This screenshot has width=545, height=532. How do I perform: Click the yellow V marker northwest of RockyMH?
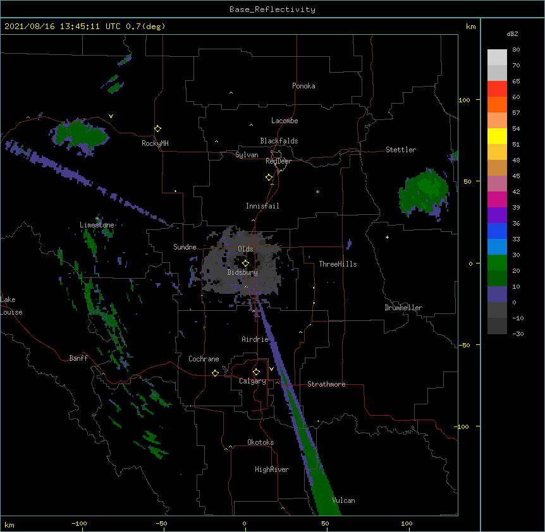(111, 116)
